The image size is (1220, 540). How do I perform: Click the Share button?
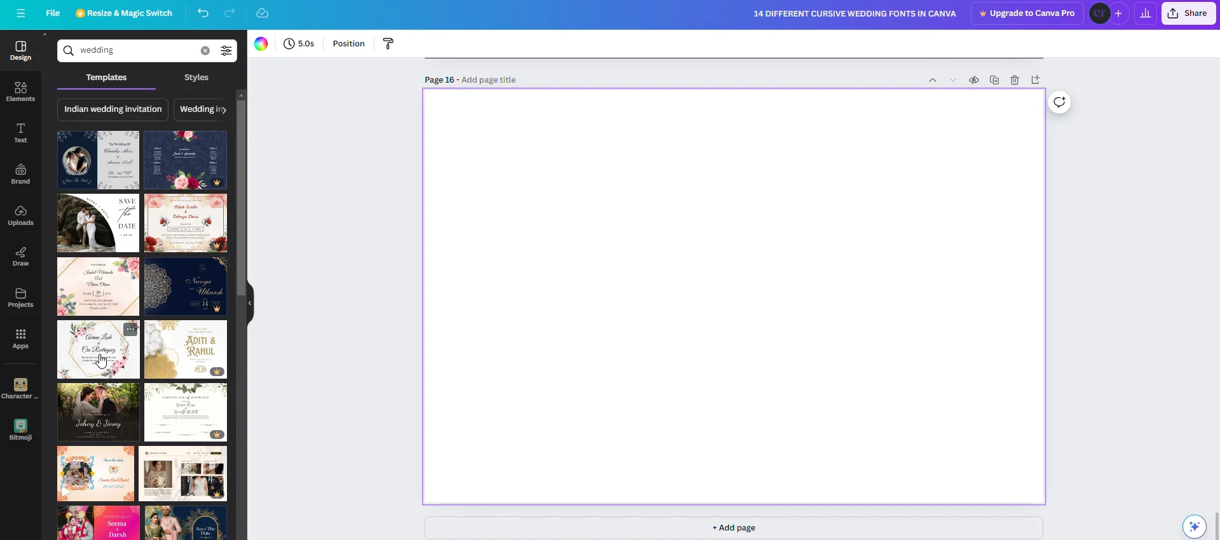pyautogui.click(x=1188, y=13)
